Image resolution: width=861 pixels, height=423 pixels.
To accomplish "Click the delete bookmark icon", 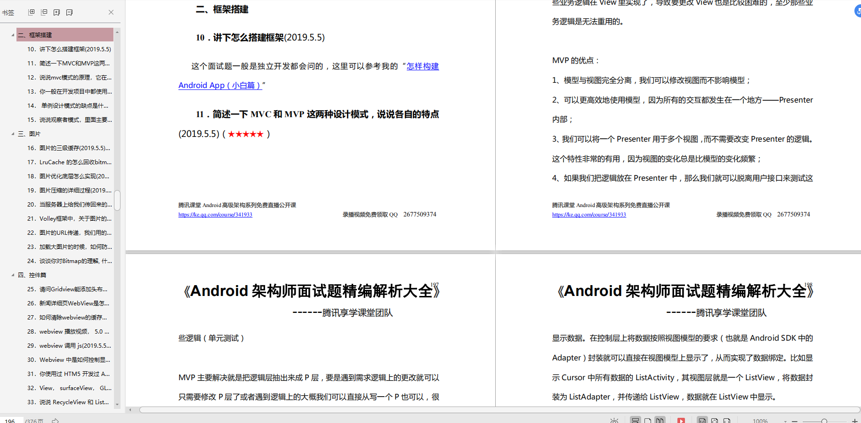I will (x=70, y=12).
